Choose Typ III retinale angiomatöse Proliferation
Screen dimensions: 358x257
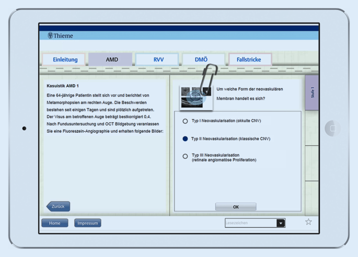coord(185,156)
